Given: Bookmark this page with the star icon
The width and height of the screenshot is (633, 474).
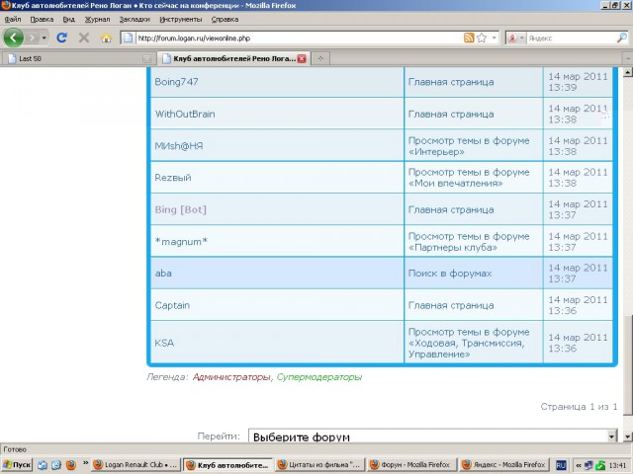Looking at the screenshot, I should pyautogui.click(x=482, y=38).
